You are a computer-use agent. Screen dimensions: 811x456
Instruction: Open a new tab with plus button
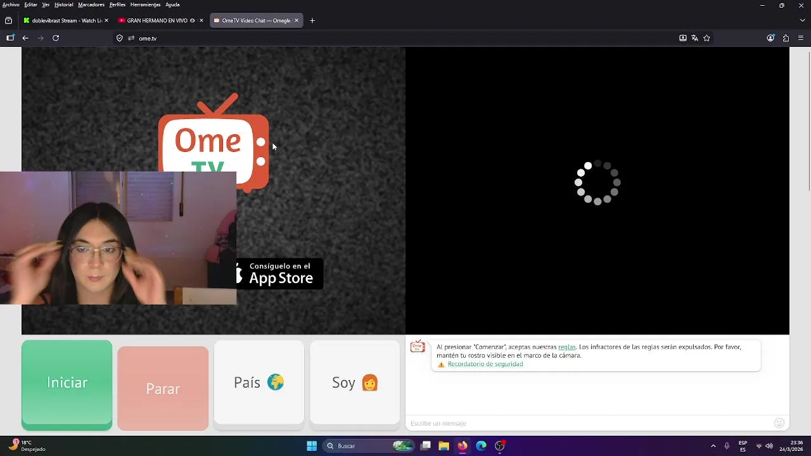point(312,20)
